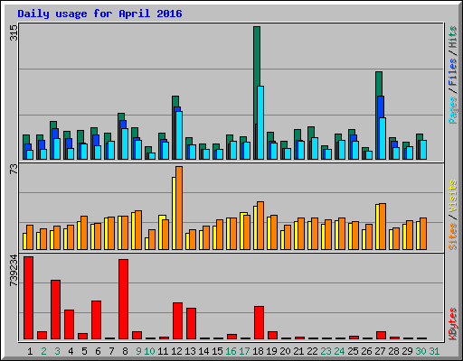Click day label '24' on x-axis
This screenshot has width=463, height=361.
tap(339, 351)
